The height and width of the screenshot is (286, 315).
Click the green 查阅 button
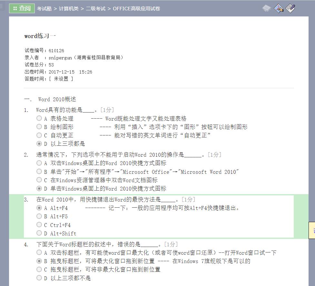[22, 8]
